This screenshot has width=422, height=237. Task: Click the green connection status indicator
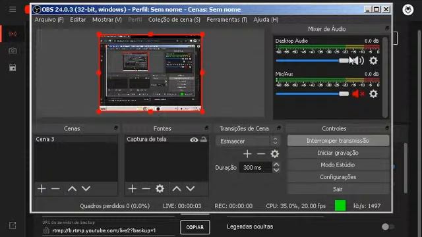[x=340, y=205]
